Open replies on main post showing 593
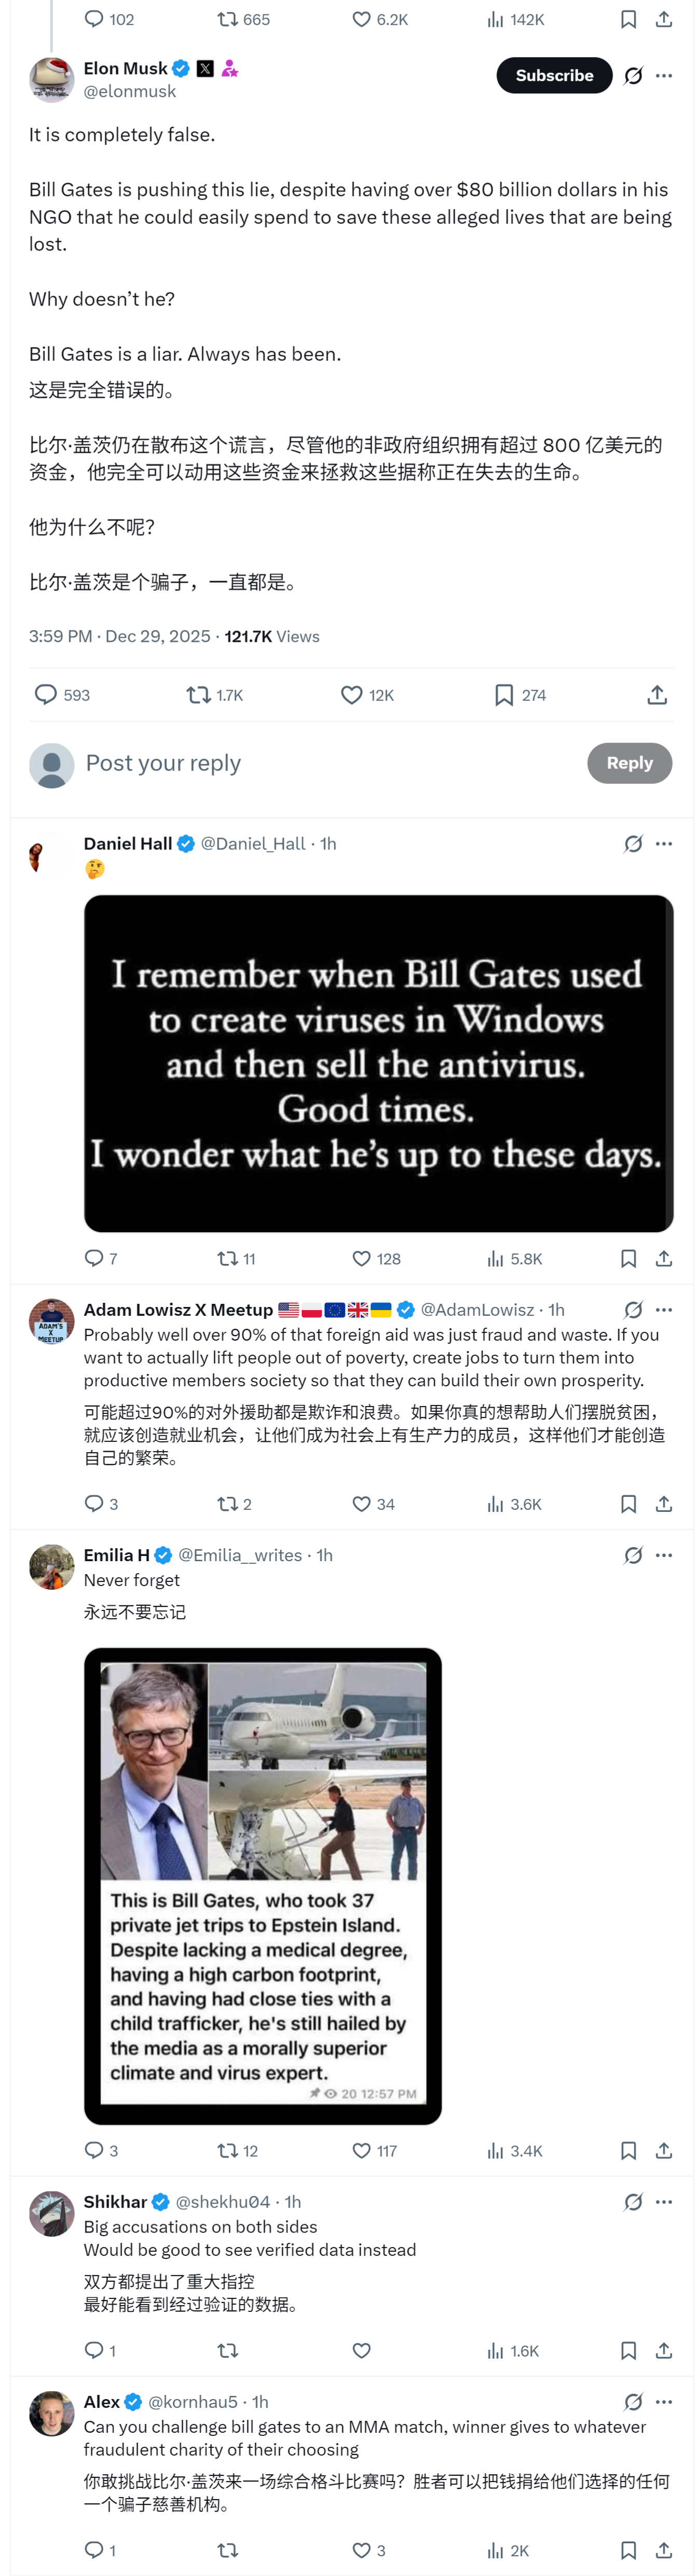This screenshot has height=2576, width=697. click(46, 695)
